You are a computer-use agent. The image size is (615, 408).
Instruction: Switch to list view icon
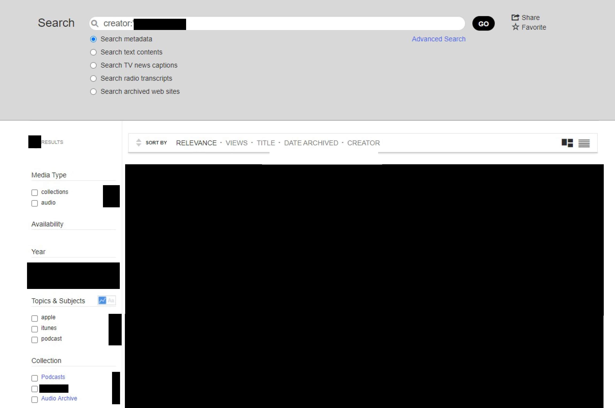click(584, 143)
